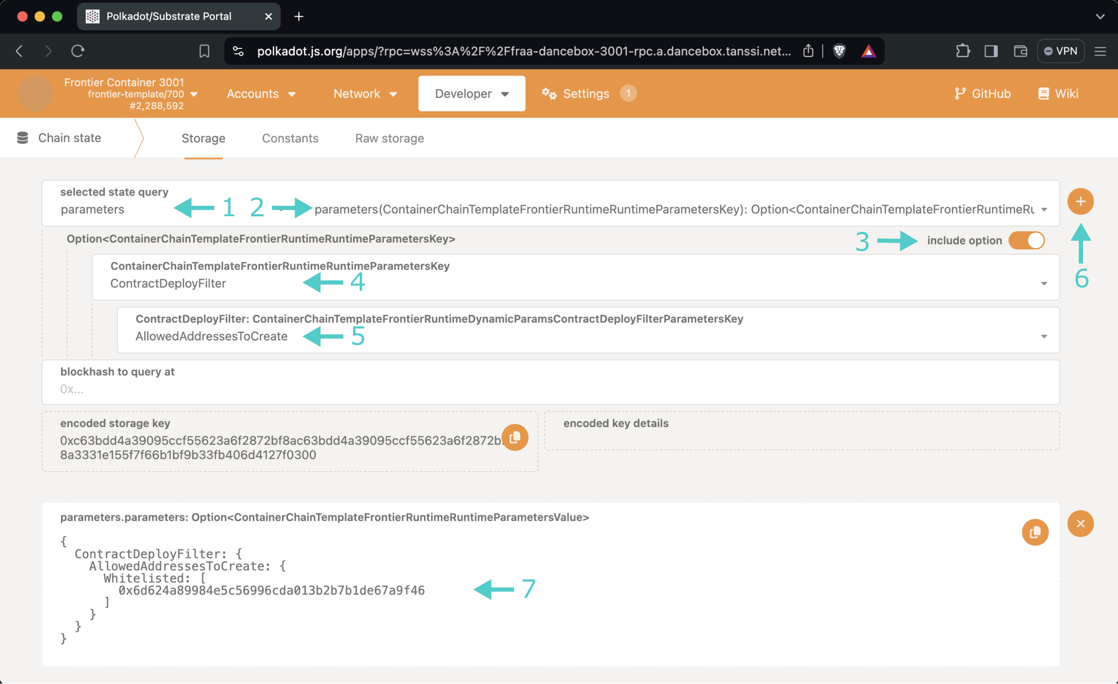Remove the parameters query result
Viewport: 1118px width, 684px height.
click(x=1080, y=523)
